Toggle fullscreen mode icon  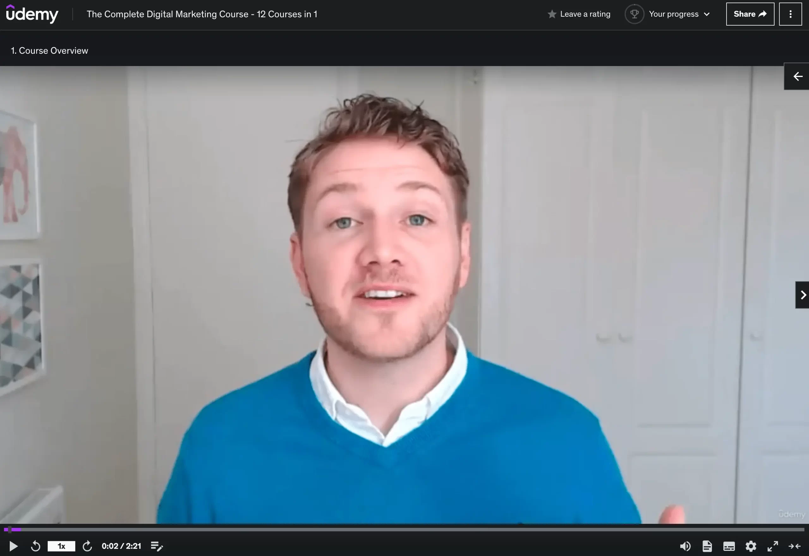click(773, 546)
